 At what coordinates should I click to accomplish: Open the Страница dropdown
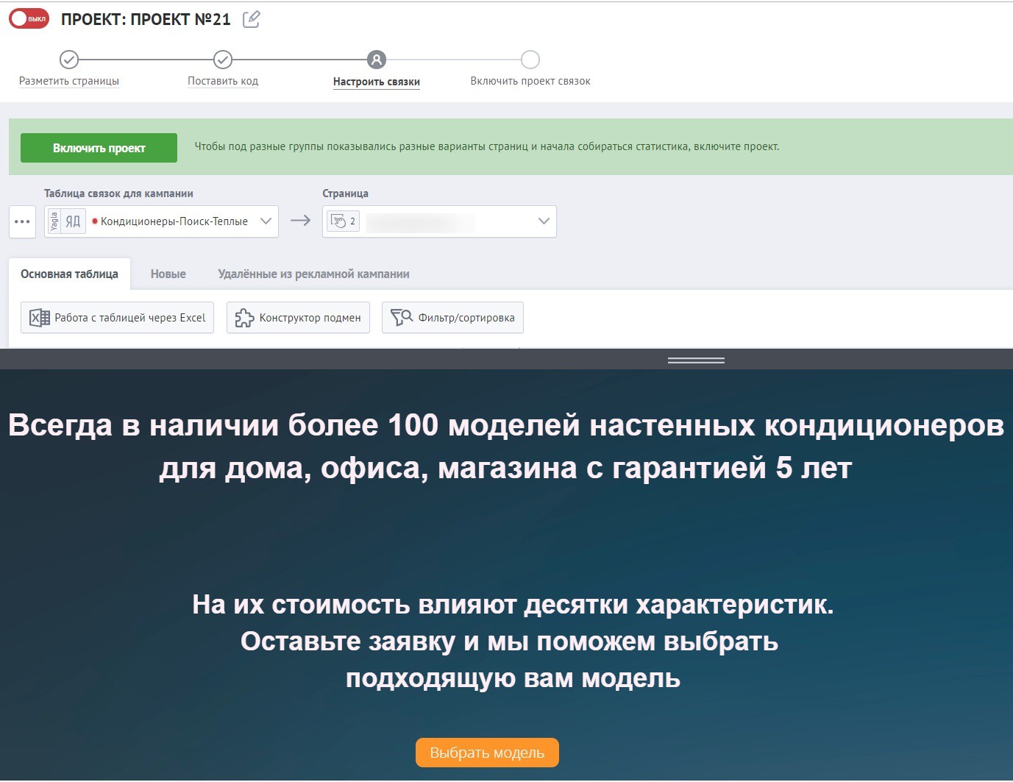coord(439,221)
